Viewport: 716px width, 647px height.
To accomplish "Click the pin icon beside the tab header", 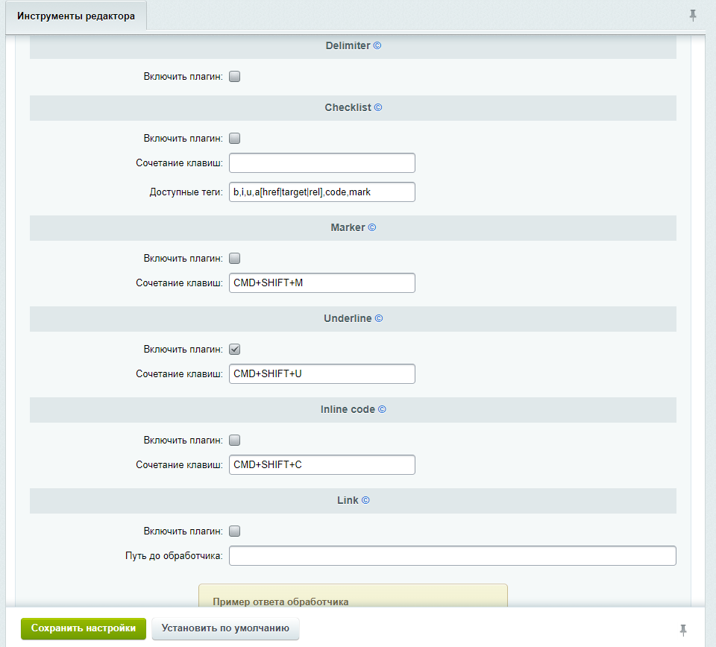I will click(x=693, y=15).
